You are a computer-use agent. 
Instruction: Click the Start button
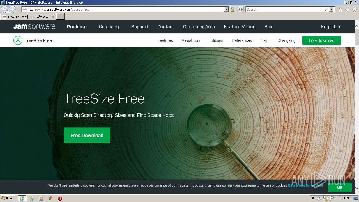[x=8, y=198]
